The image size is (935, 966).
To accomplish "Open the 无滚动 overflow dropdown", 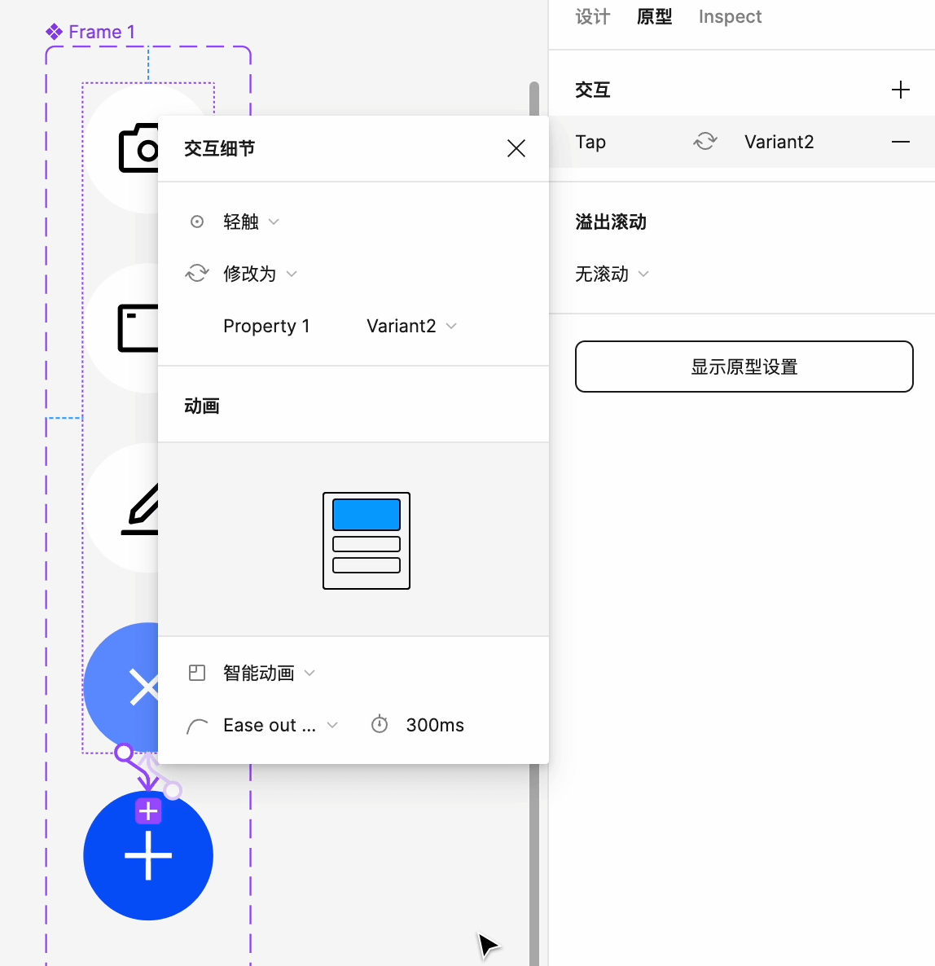I will tap(612, 274).
